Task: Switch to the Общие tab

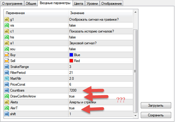Action: coord(31,4)
